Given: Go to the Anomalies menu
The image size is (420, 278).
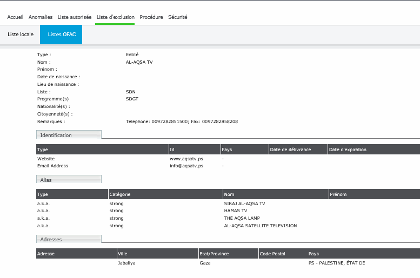Looking at the screenshot, I should pos(41,17).
